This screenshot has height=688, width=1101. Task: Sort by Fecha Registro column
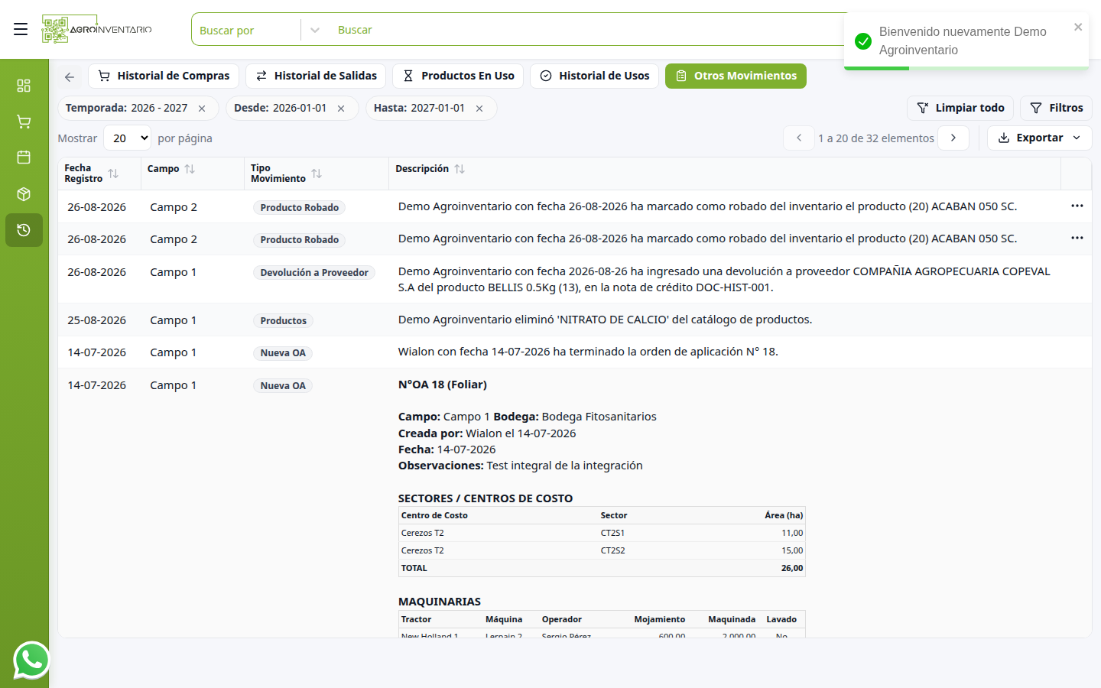click(x=113, y=174)
